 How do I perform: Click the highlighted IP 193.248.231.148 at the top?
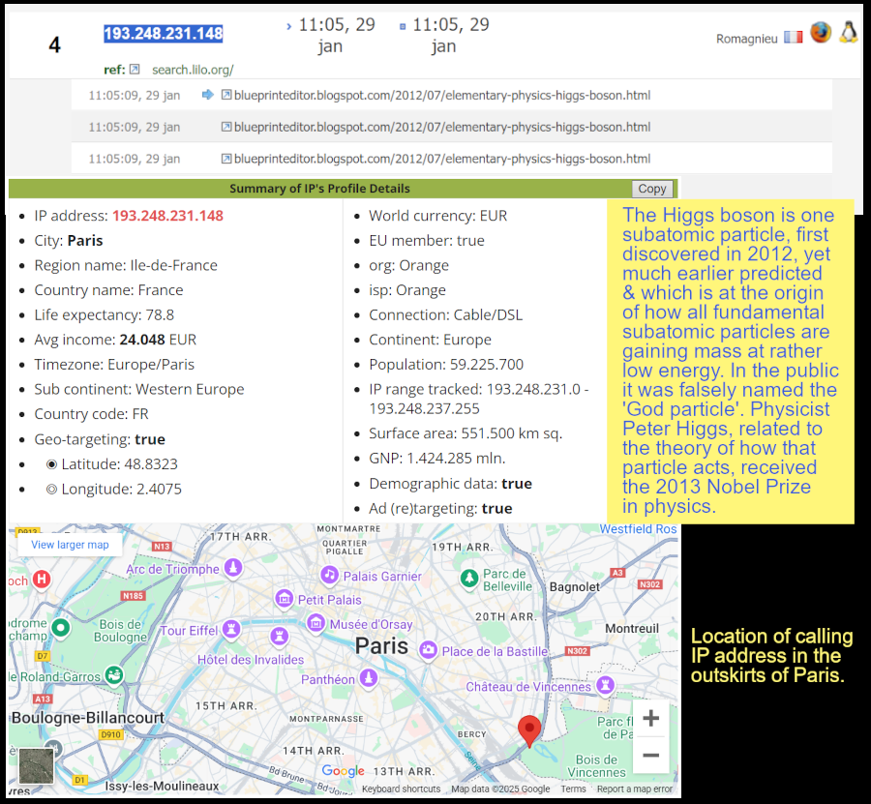pyautogui.click(x=164, y=33)
